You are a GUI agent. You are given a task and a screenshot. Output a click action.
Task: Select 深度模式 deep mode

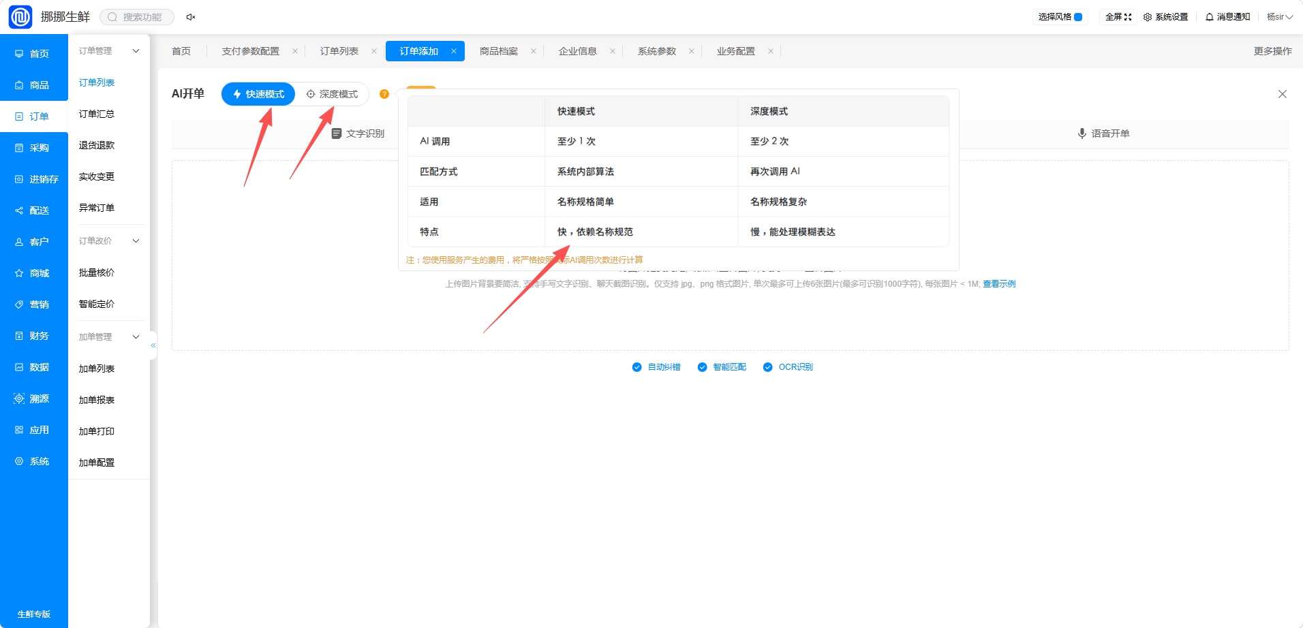(x=332, y=94)
